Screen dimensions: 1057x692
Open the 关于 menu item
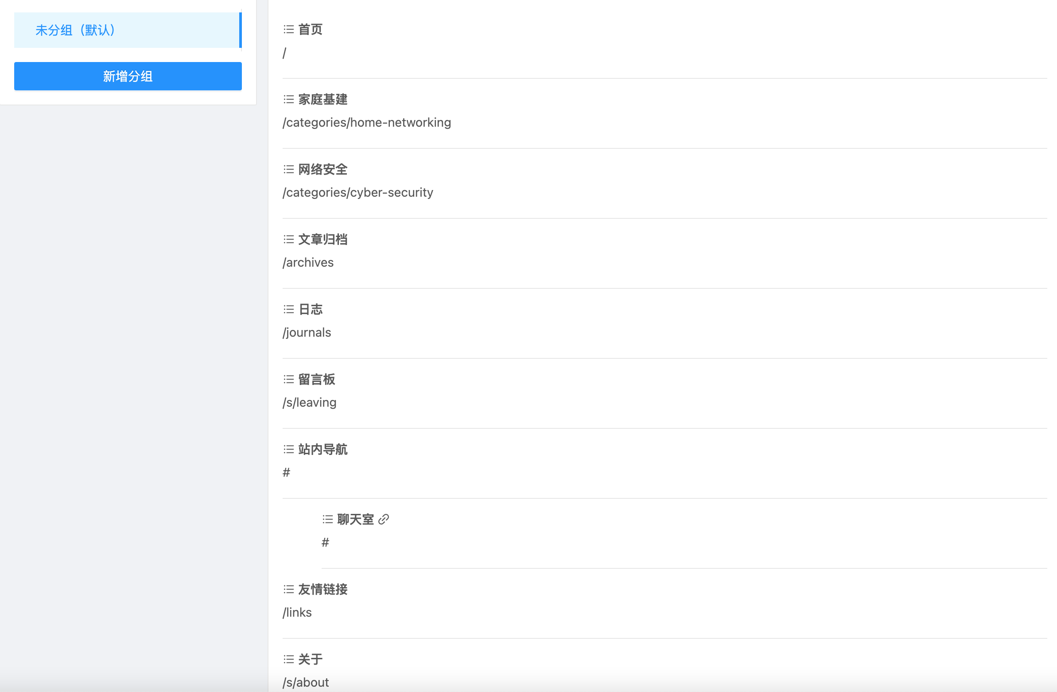310,660
